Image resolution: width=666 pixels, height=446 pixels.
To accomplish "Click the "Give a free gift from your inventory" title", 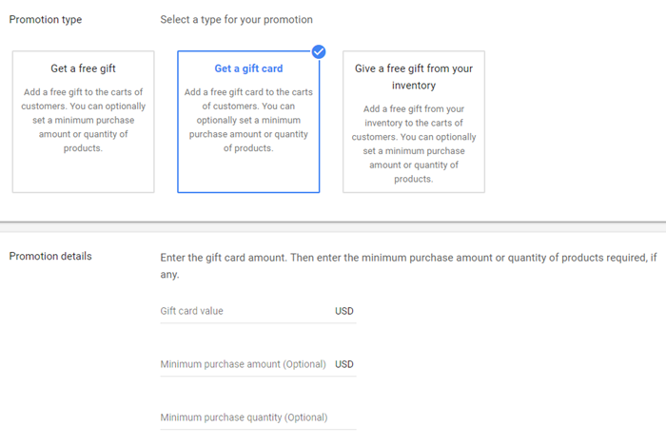I will (x=414, y=77).
